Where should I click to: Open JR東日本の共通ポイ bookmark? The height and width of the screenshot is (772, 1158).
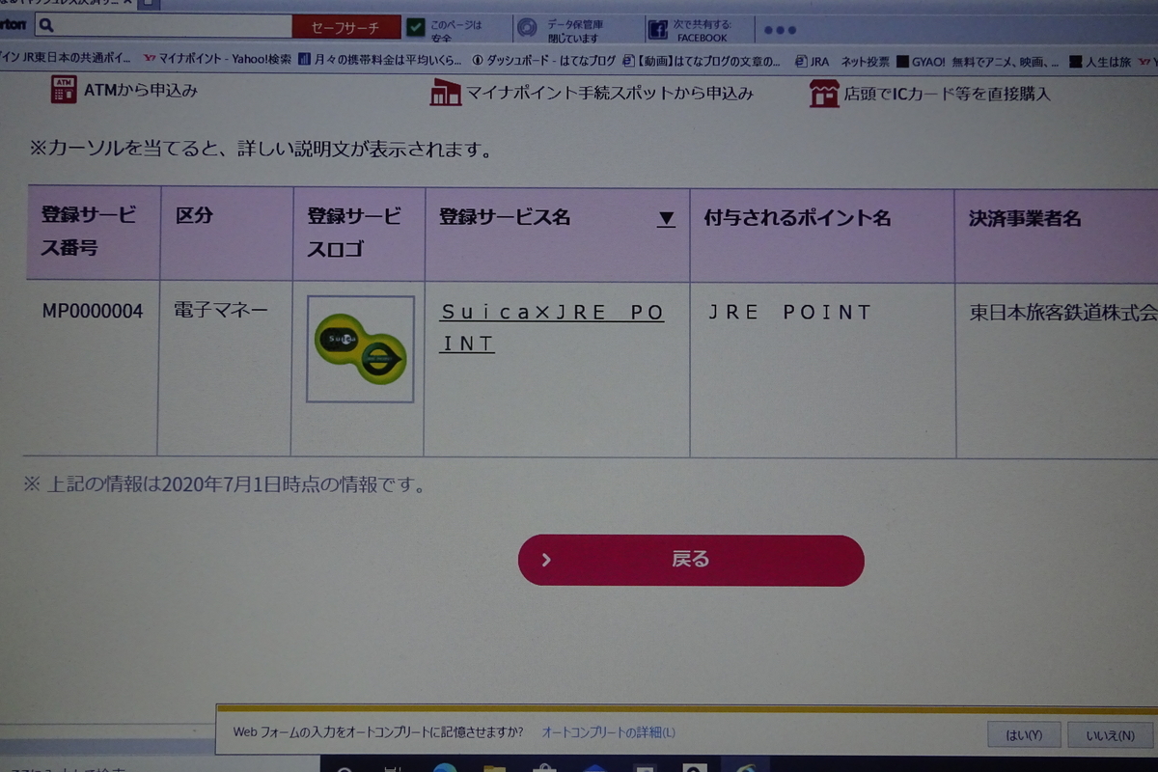pos(65,58)
